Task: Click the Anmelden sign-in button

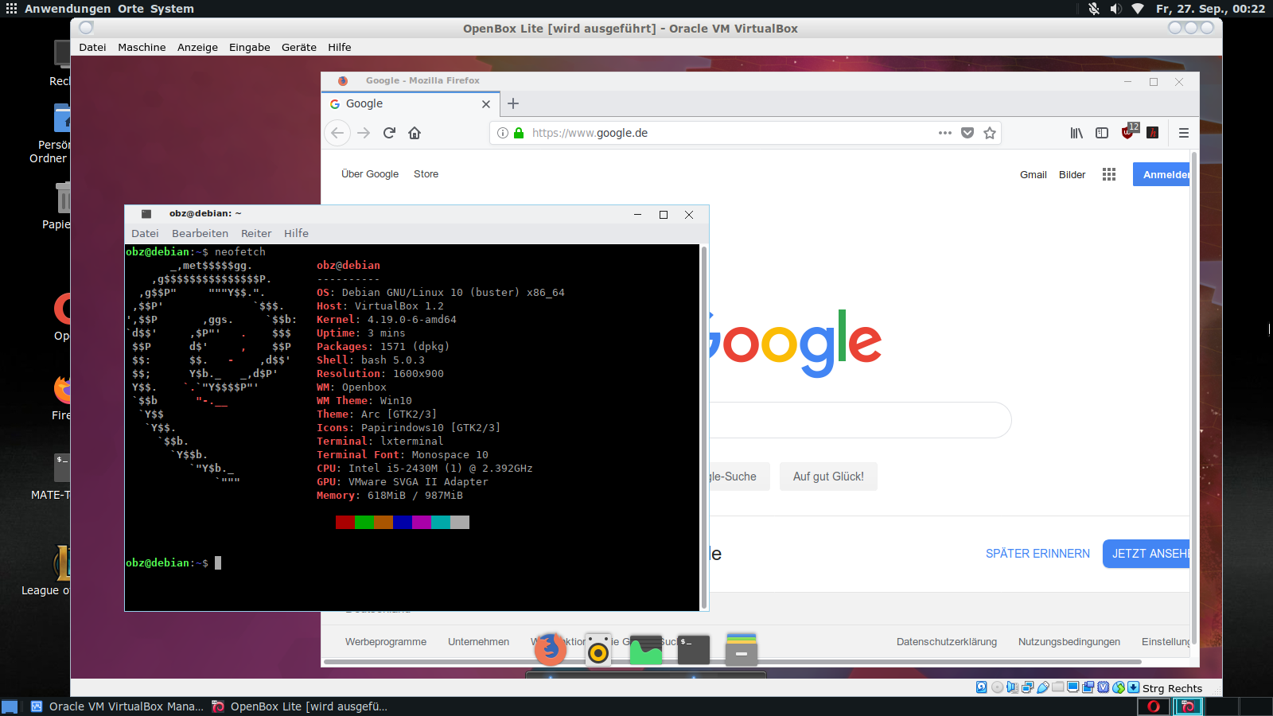Action: [x=1162, y=174]
